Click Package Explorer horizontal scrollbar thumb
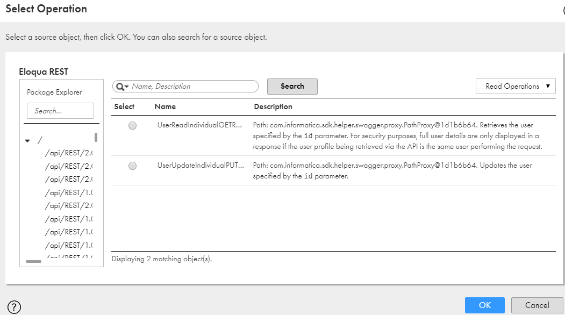Viewport: 565px width, 315px height. 33,261
